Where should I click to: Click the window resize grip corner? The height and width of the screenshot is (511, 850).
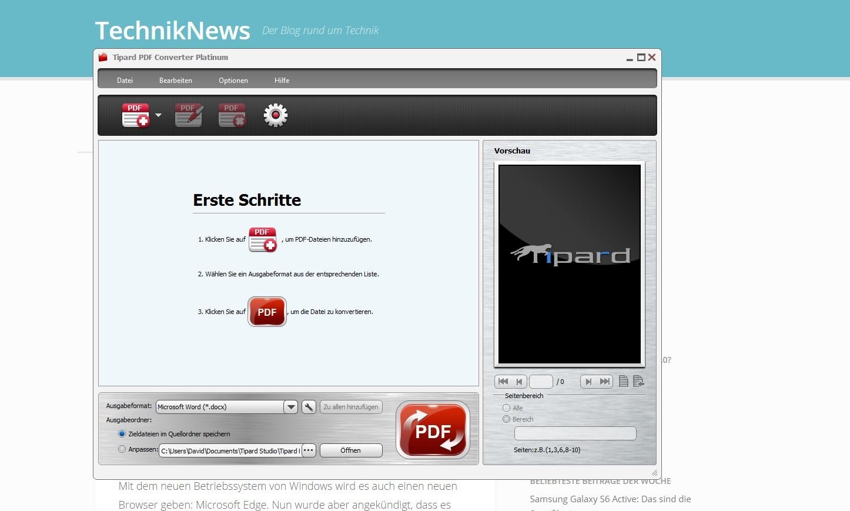[x=654, y=473]
